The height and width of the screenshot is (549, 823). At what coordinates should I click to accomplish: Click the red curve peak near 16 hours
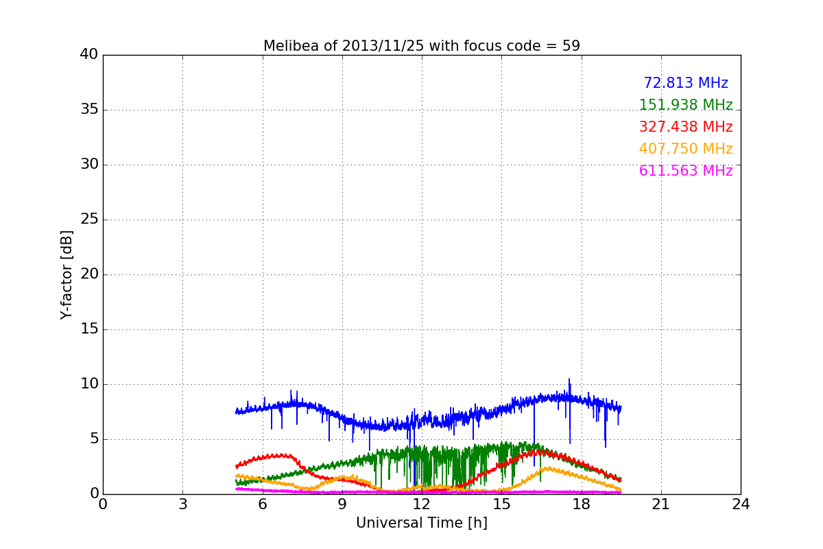[x=542, y=452]
